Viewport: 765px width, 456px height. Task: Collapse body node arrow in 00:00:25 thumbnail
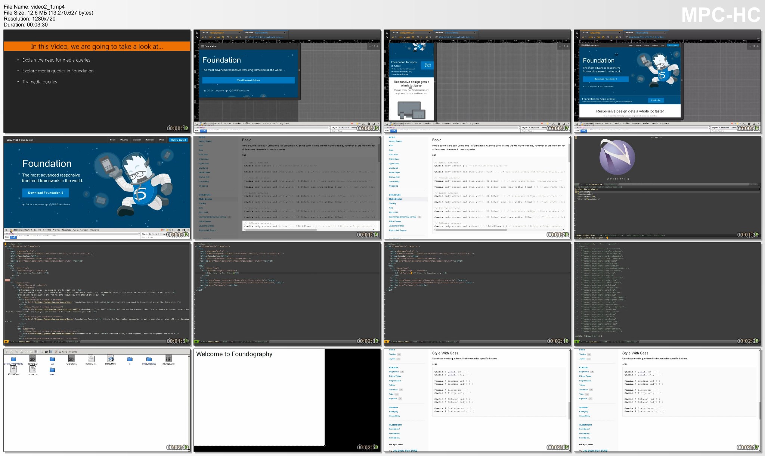coord(197,128)
